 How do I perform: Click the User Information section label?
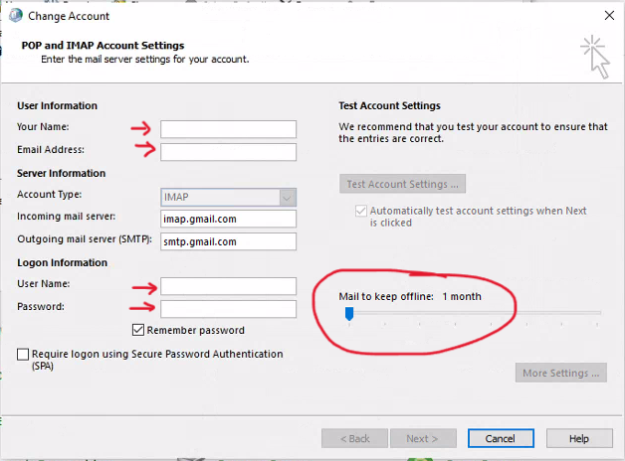(57, 105)
